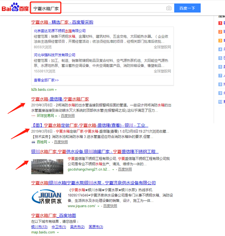
Task: Click 全球塑胶网 source under 8059次浏览
Action: pyautogui.click(x=162, y=47)
